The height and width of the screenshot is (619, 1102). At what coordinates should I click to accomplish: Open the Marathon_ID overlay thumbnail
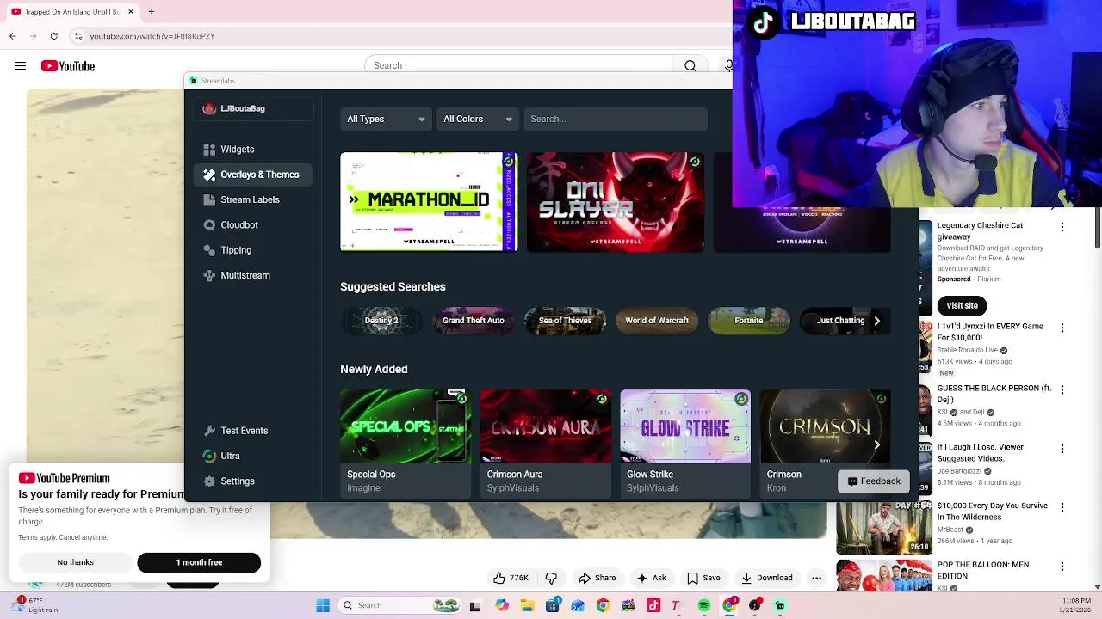click(429, 202)
